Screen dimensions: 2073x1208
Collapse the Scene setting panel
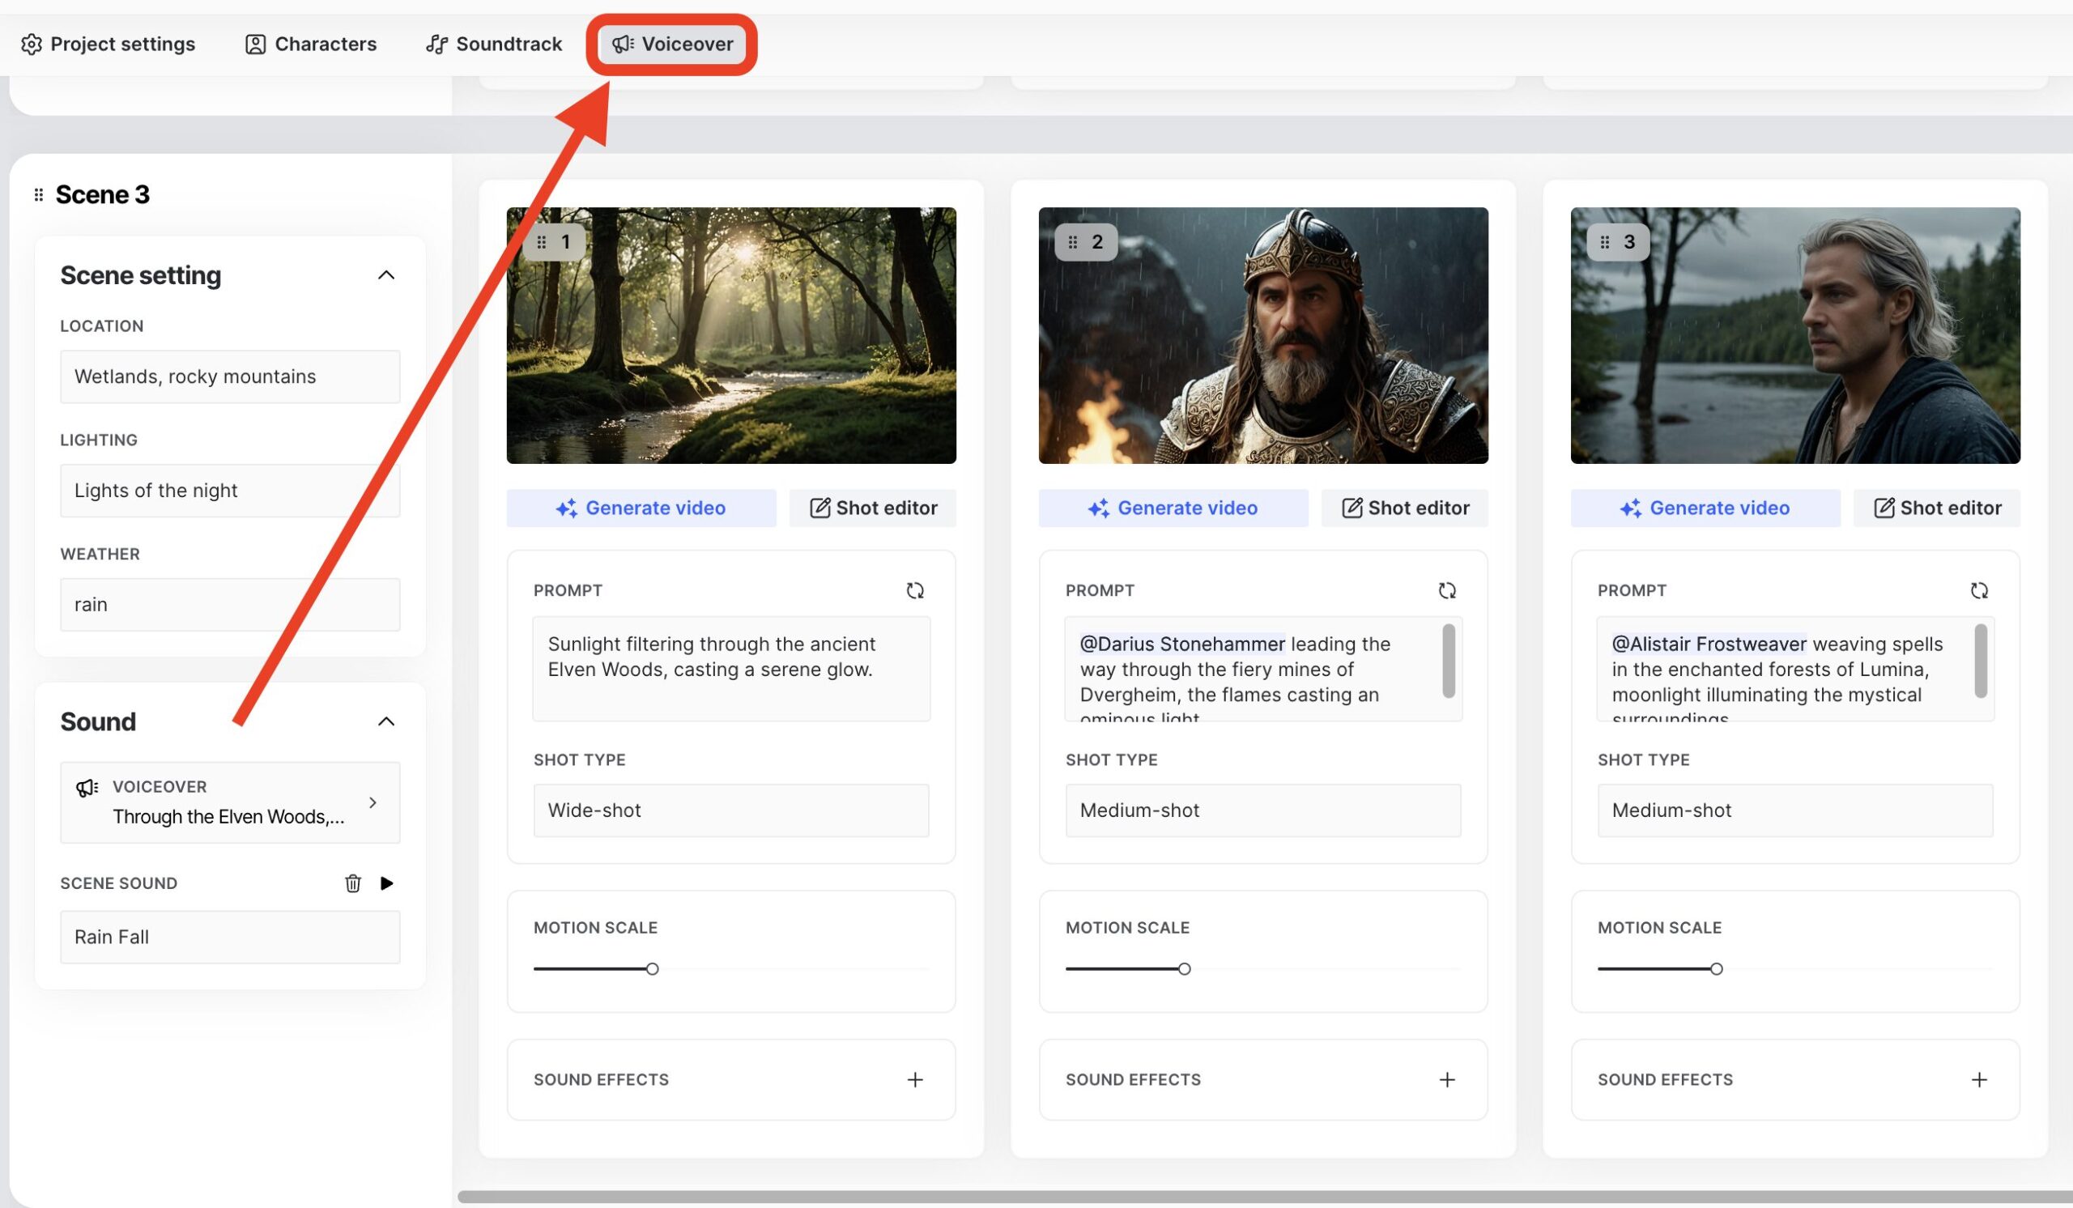click(385, 274)
